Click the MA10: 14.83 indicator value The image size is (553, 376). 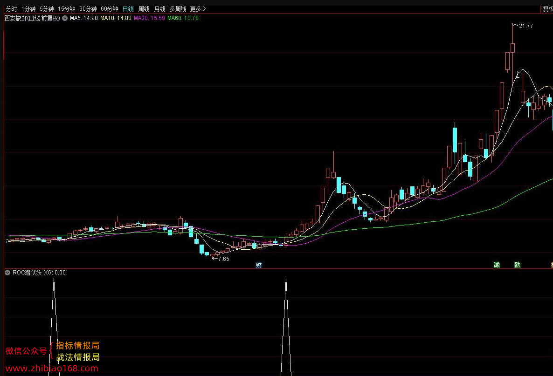[116, 18]
